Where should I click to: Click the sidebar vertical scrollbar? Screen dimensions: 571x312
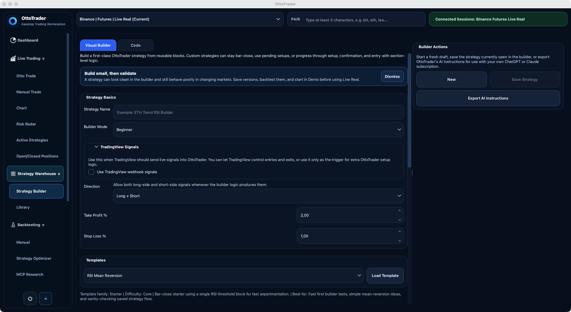tap(68, 117)
